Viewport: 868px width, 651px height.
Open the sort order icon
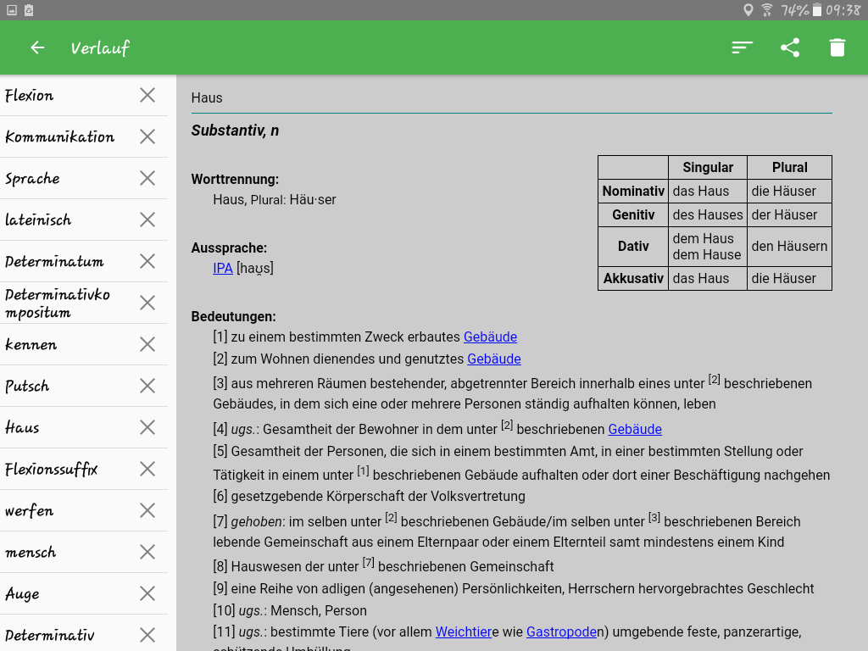(742, 47)
